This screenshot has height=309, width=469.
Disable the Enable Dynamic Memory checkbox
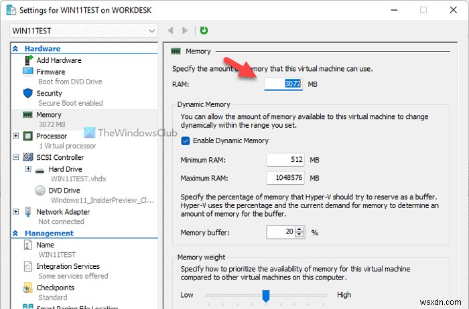click(x=186, y=140)
